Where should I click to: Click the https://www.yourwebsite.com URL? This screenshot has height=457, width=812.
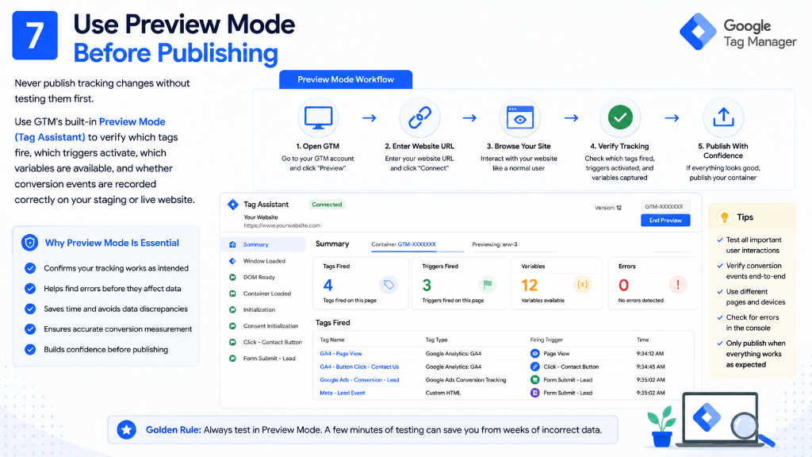point(282,225)
